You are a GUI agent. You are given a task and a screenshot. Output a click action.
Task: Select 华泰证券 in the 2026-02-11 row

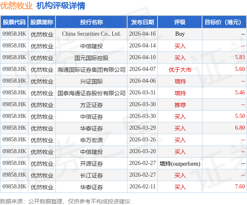click(x=92, y=187)
